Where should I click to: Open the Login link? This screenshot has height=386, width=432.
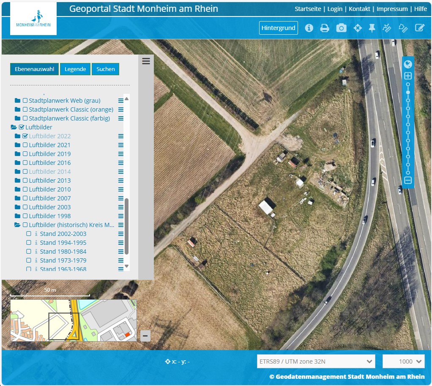click(335, 9)
